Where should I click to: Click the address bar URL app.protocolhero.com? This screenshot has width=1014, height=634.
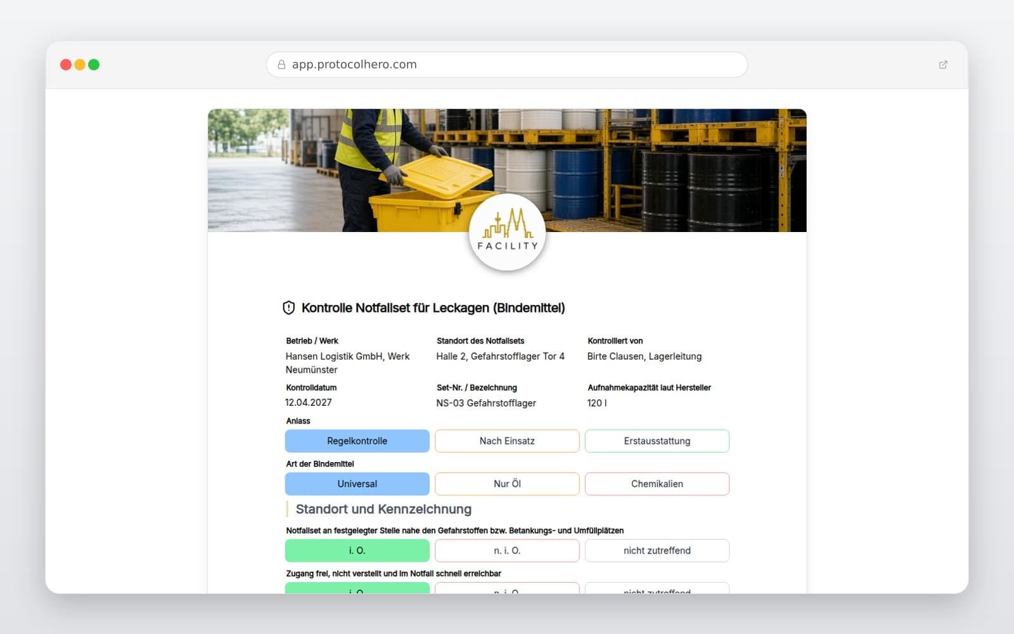click(x=354, y=65)
